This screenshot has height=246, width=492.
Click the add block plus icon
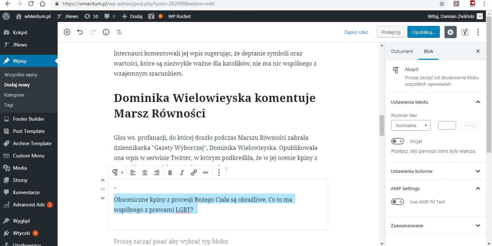click(x=67, y=32)
